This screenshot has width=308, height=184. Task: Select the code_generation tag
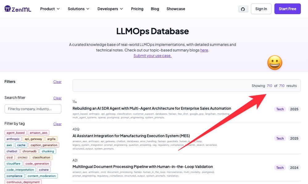37,164
